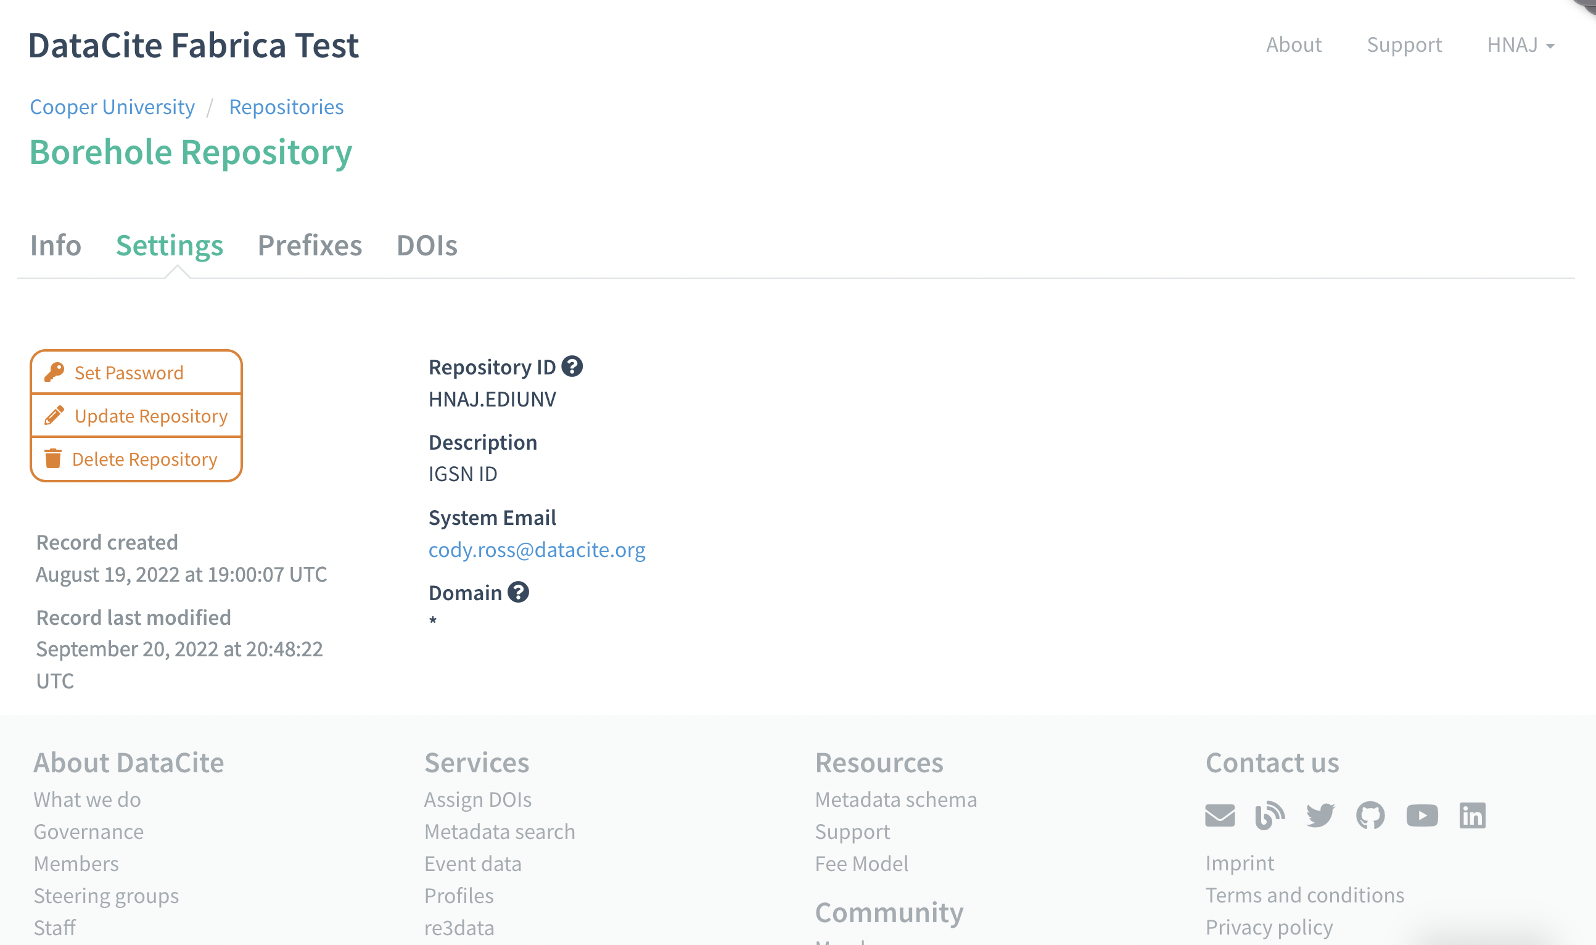Switch to the Info tab

coord(56,245)
